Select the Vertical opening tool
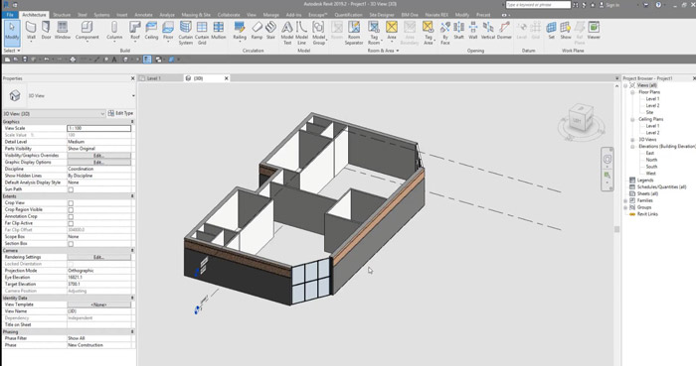Screen dimensions: 696x366 click(488, 31)
